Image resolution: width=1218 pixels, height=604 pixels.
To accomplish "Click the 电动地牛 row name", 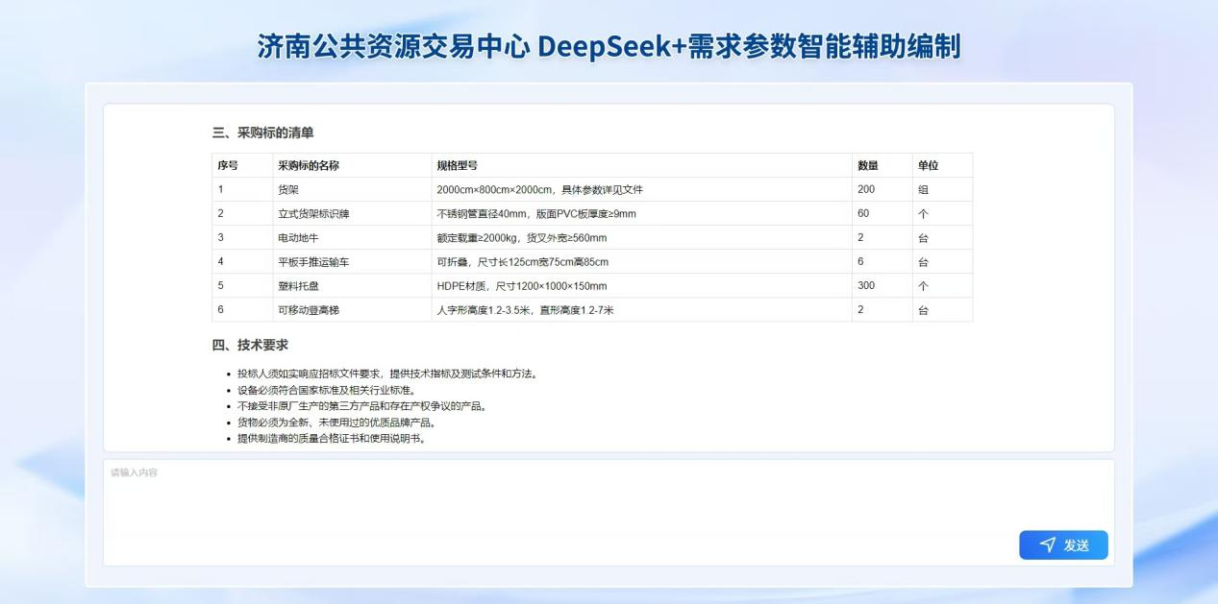I will point(298,237).
